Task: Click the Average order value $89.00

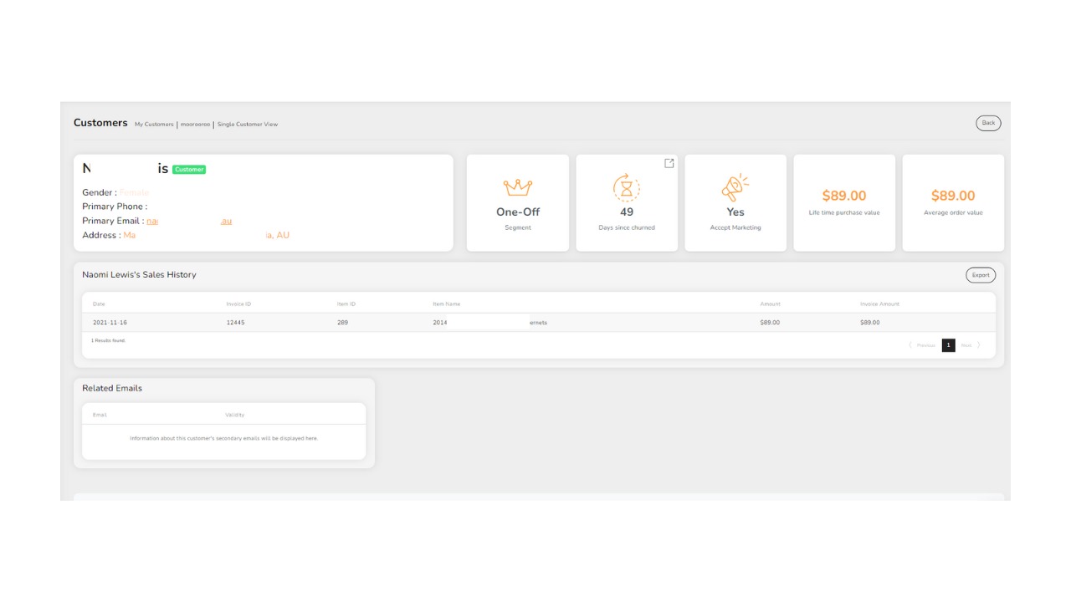Action: click(x=953, y=196)
